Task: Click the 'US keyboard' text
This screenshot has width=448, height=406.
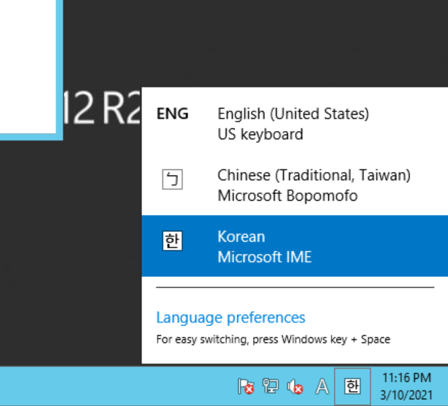Action: point(260,134)
